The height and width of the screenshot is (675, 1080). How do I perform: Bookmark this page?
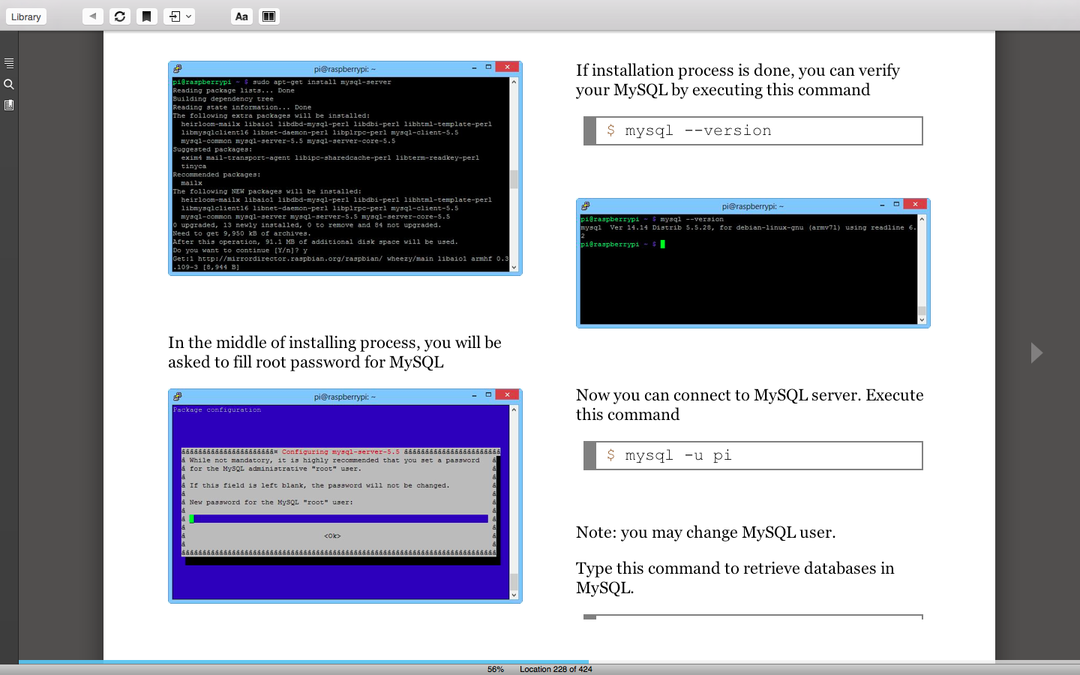click(x=147, y=16)
